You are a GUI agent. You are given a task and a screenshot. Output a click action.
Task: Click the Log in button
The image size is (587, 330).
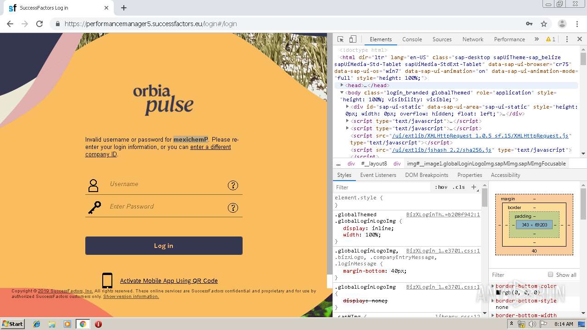tap(164, 246)
